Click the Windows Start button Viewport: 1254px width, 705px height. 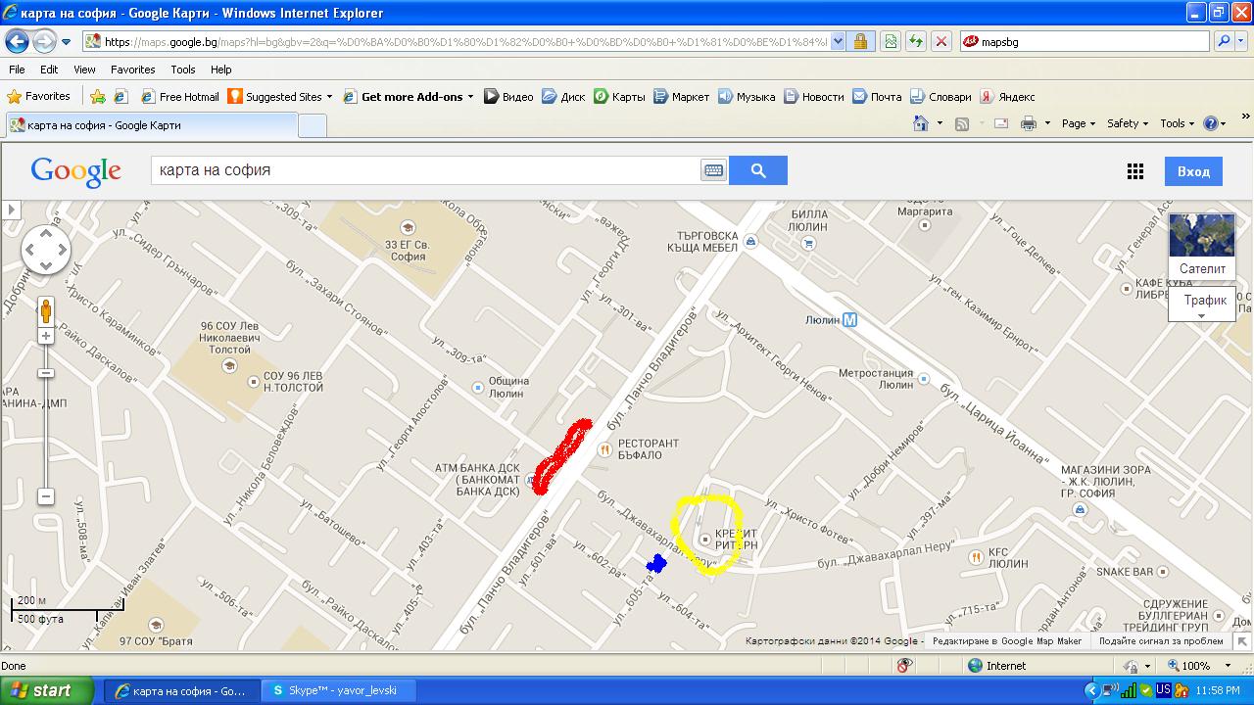tap(48, 690)
